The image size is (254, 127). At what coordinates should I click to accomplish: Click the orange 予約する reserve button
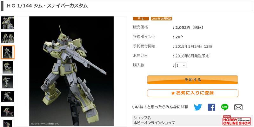[193, 80]
